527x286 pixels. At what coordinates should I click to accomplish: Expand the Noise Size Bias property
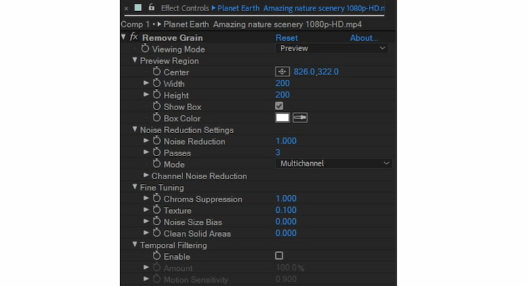tap(146, 221)
